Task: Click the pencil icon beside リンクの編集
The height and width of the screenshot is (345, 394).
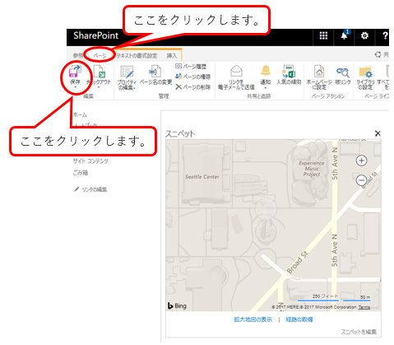Action: 76,189
